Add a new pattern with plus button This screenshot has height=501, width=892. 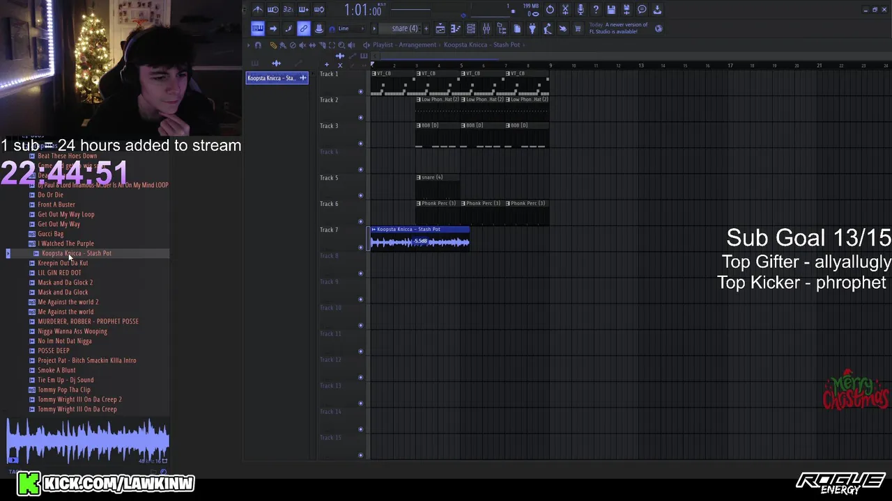click(426, 29)
